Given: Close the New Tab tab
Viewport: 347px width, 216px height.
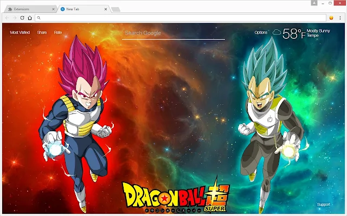Looking at the screenshot, I should coord(106,9).
